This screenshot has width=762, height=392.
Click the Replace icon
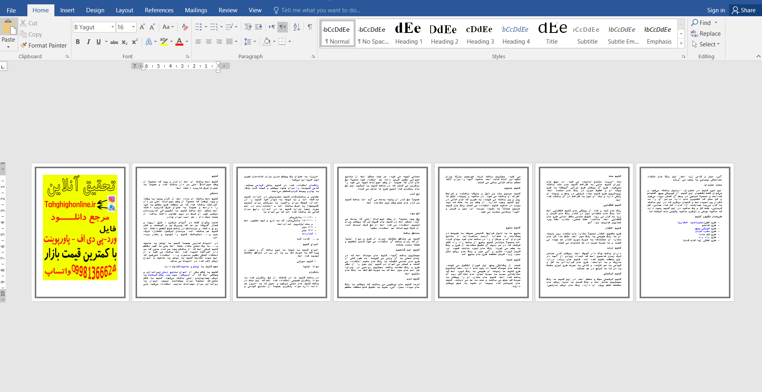(694, 34)
